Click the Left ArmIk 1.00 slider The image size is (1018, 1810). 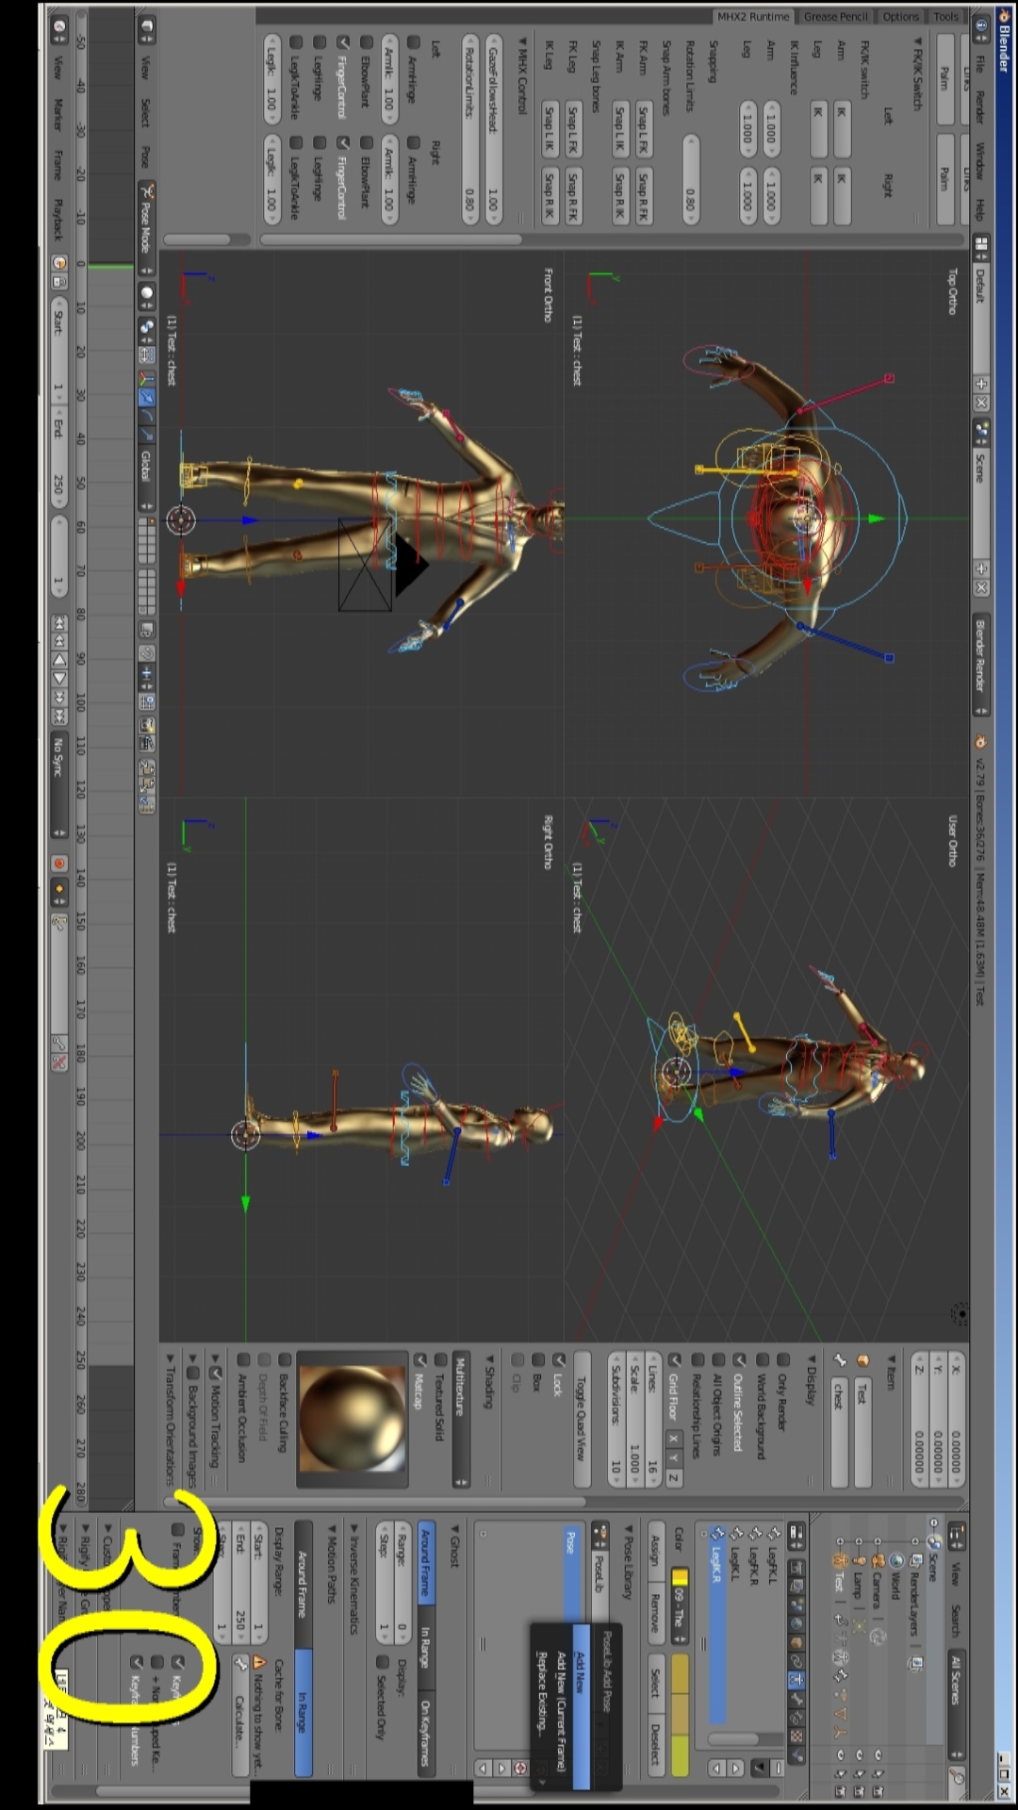click(x=389, y=77)
